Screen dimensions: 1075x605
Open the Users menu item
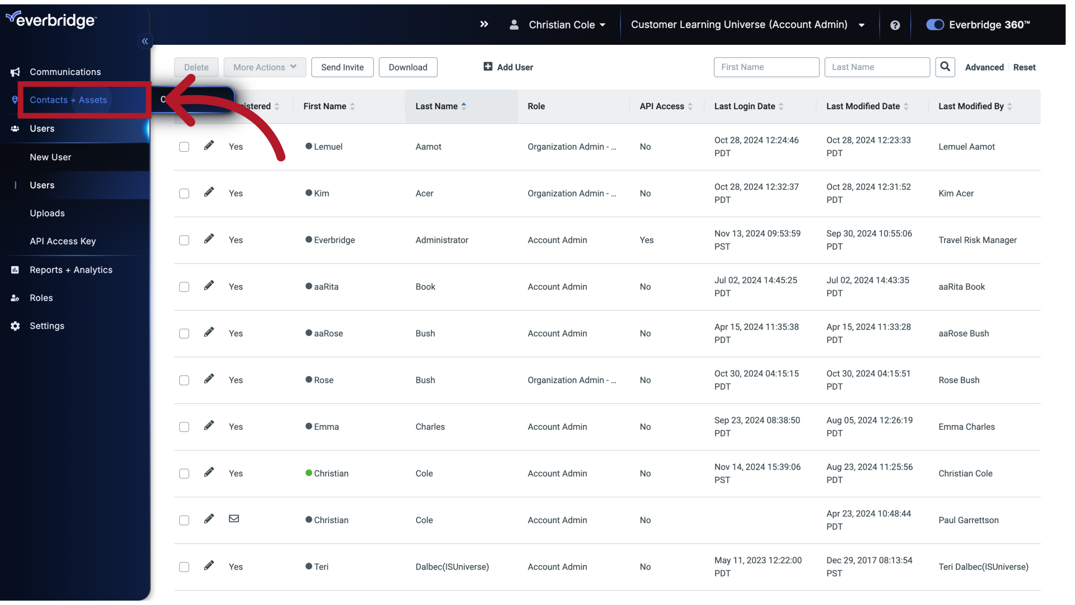pos(42,128)
